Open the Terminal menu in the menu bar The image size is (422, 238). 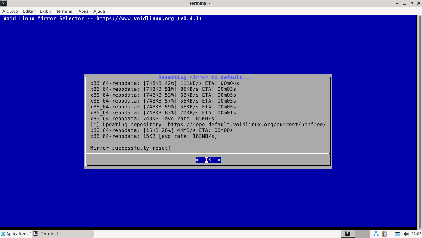pos(65,11)
